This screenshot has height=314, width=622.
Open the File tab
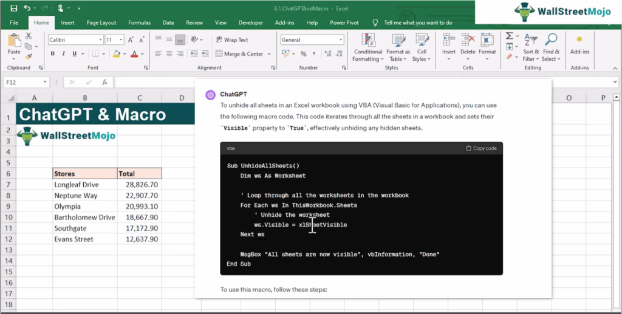14,22
